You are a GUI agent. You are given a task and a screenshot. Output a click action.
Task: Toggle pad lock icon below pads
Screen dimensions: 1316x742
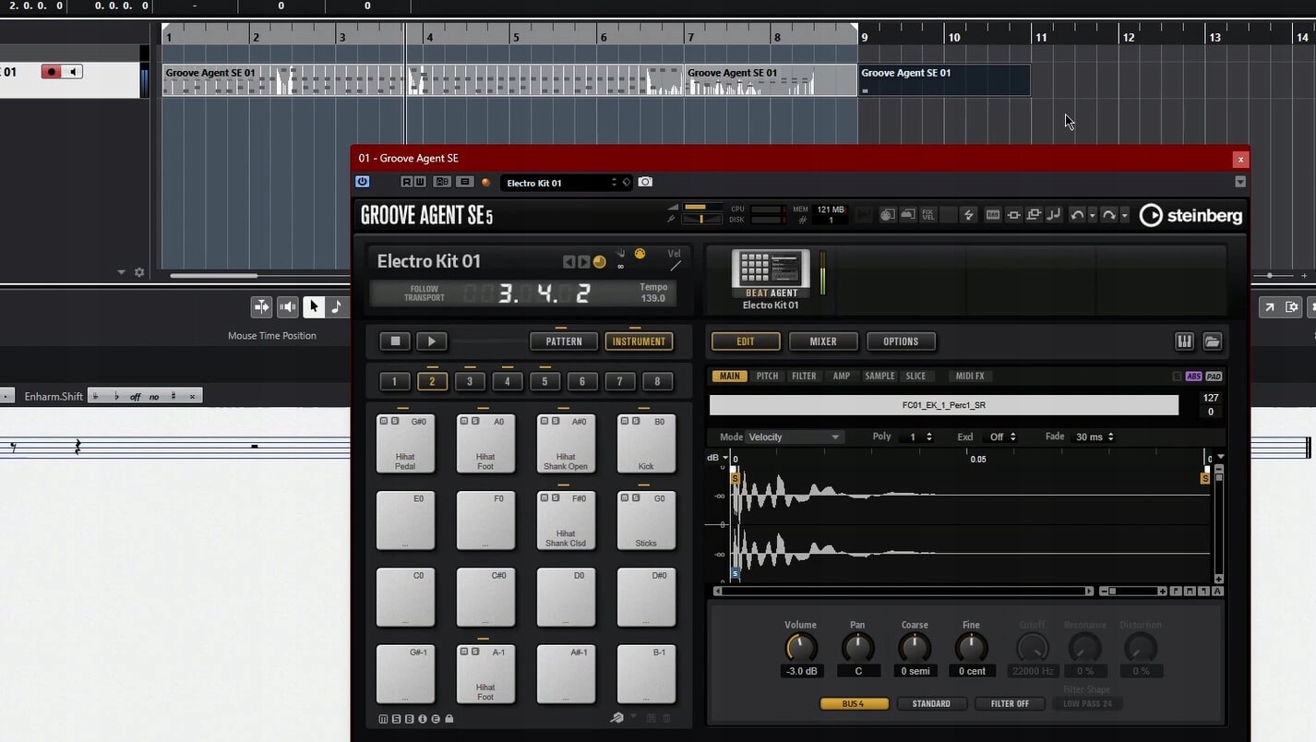(x=449, y=719)
